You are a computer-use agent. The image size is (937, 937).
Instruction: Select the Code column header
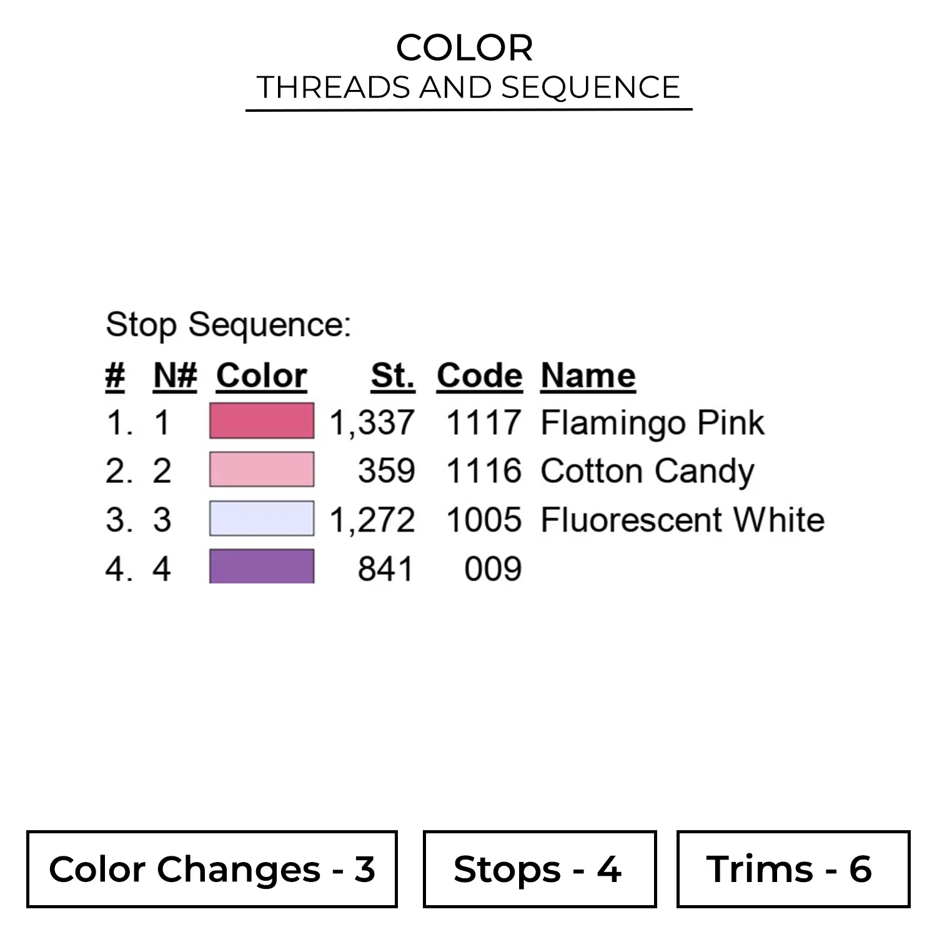coord(479,375)
